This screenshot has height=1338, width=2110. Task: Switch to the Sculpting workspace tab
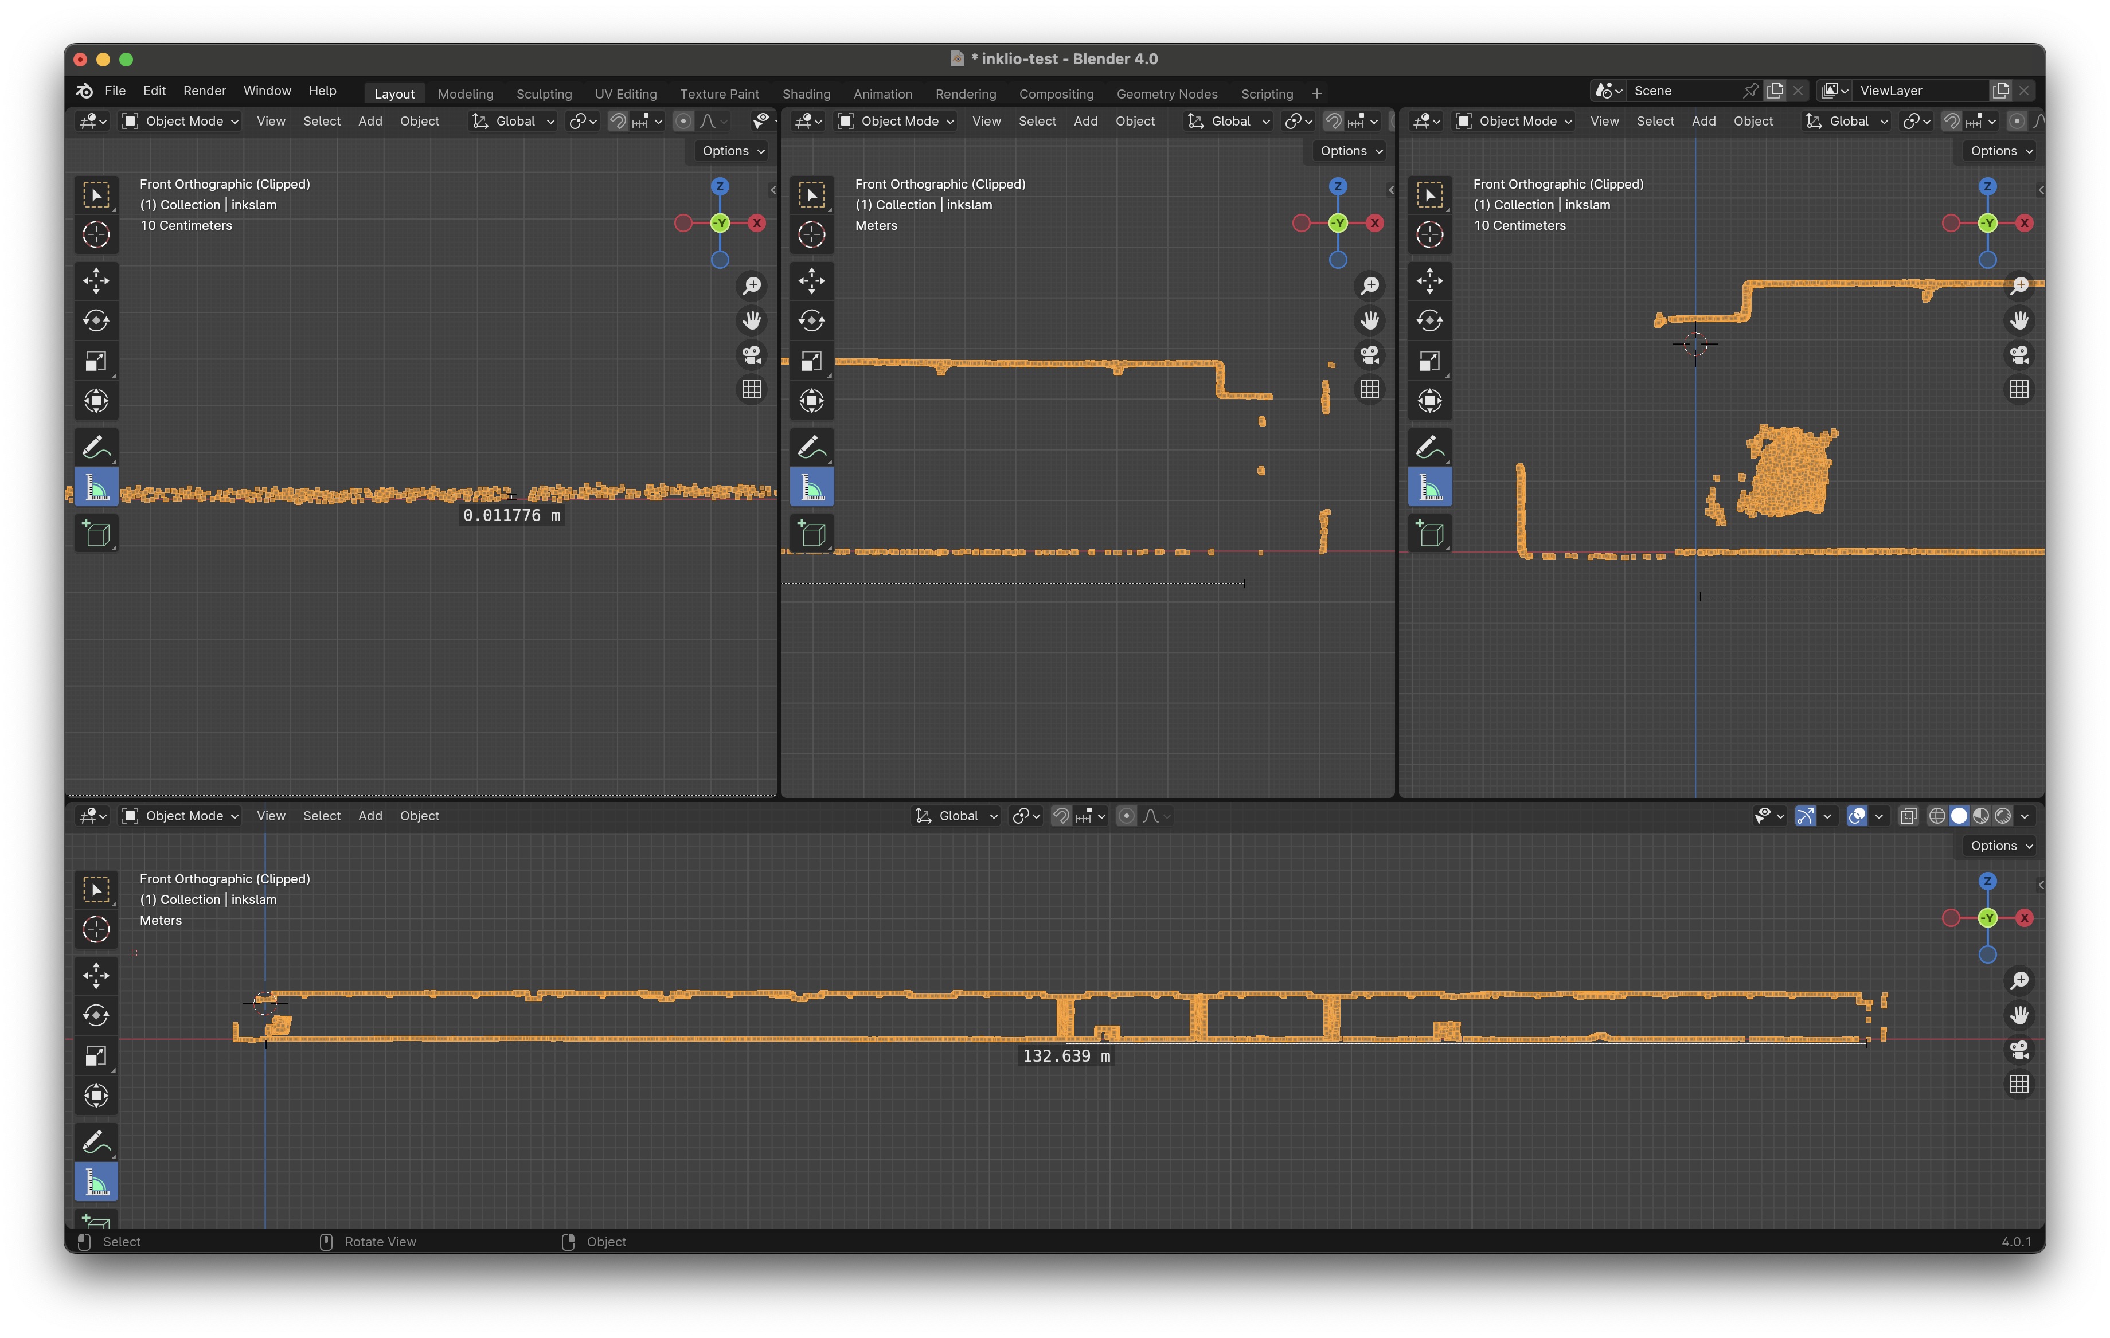click(x=544, y=94)
